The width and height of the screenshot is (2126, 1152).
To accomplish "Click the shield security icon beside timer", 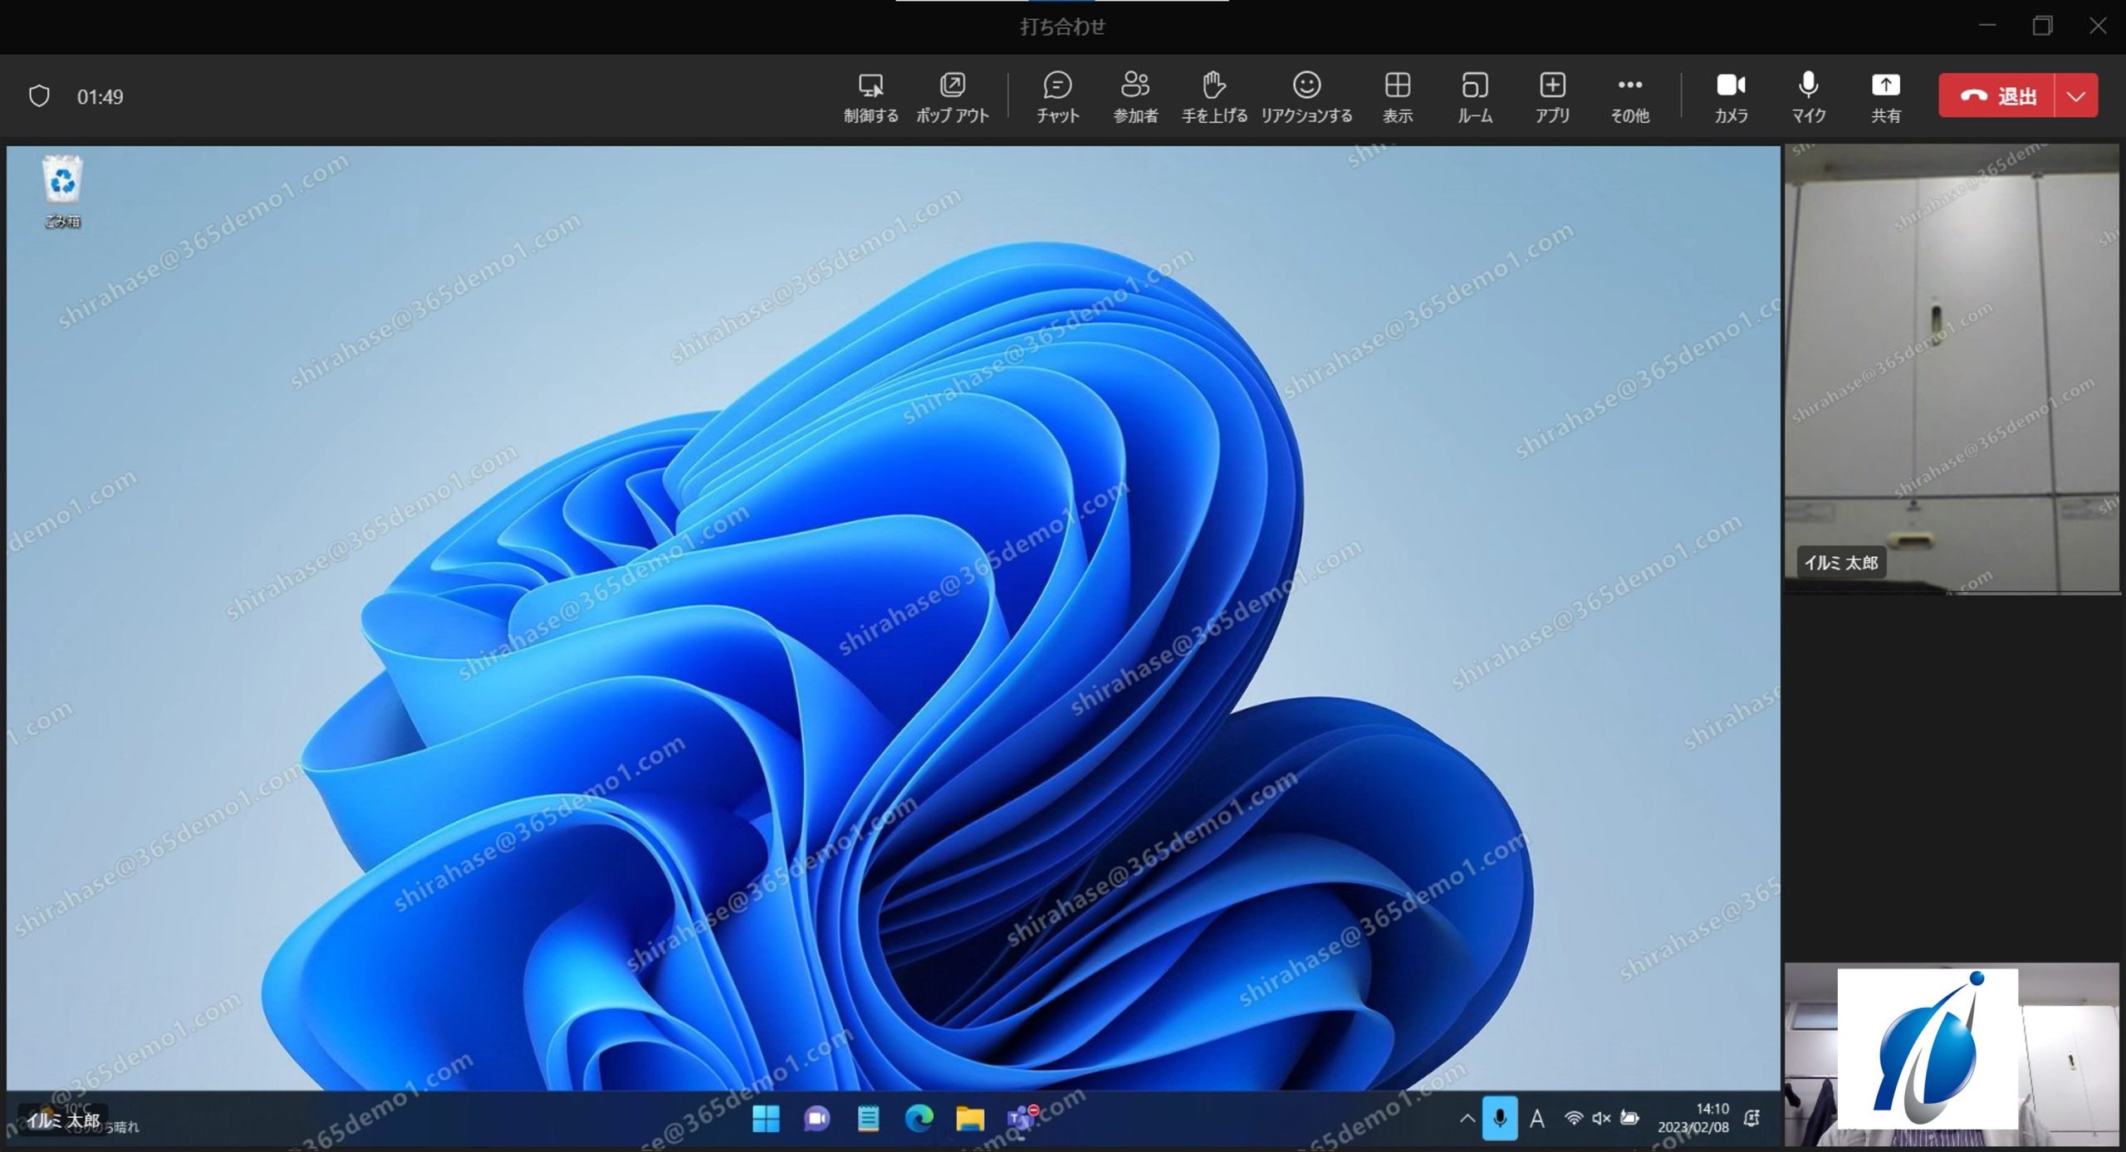I will (39, 96).
